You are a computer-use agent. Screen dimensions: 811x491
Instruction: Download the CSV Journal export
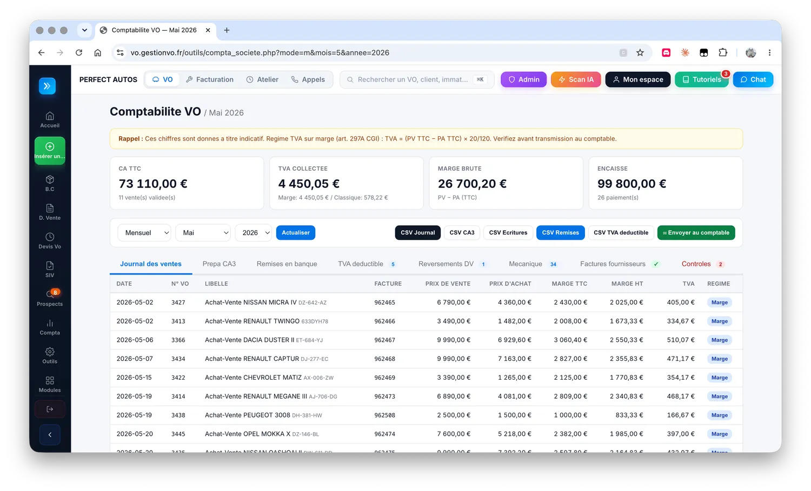[x=418, y=233]
